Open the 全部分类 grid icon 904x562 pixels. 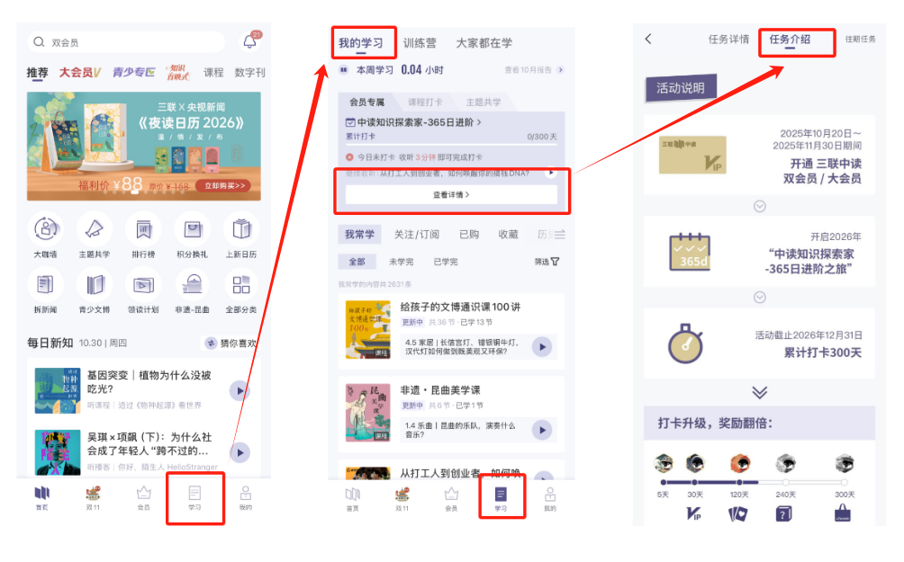pyautogui.click(x=241, y=284)
